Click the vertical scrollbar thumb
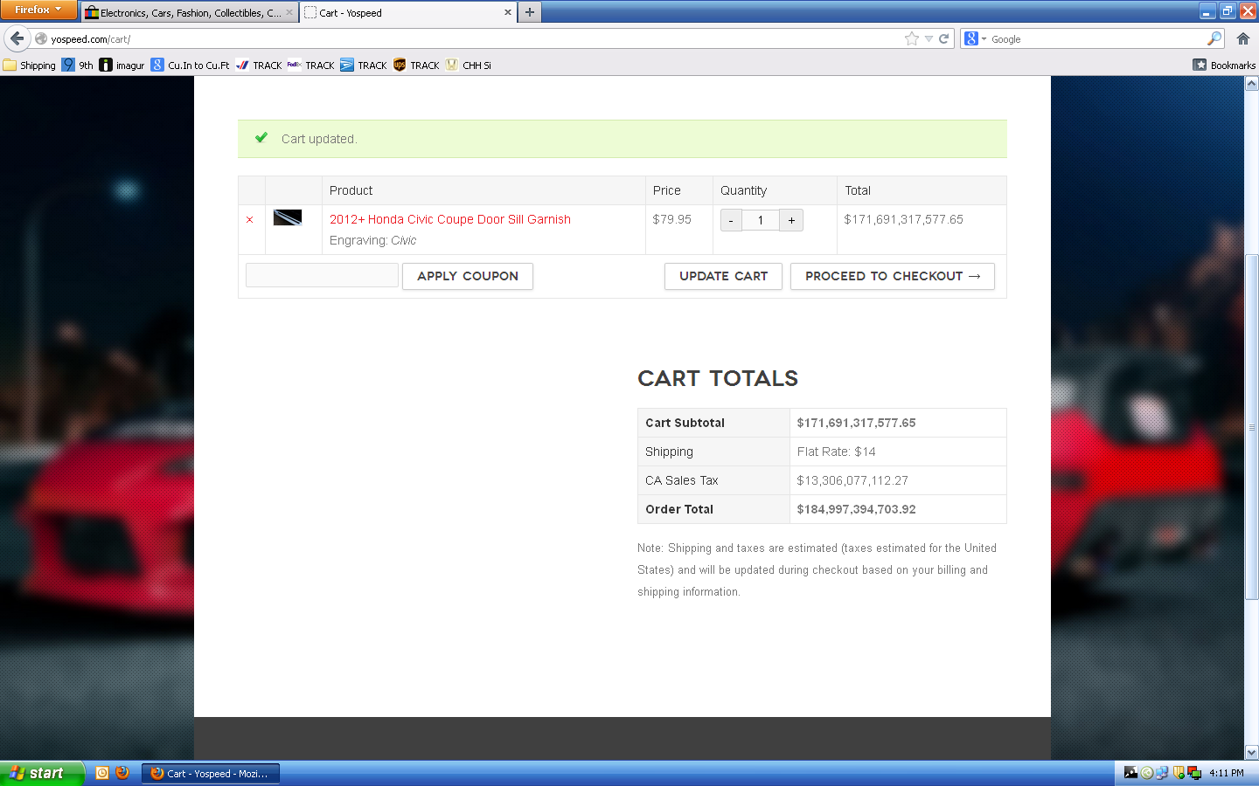1259x786 pixels. point(1251,428)
